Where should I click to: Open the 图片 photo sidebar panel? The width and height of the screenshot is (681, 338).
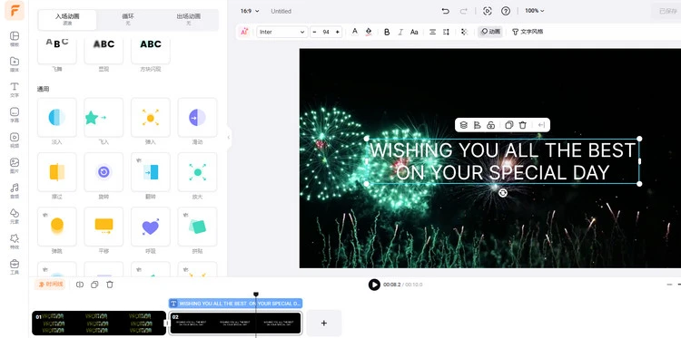pyautogui.click(x=15, y=165)
